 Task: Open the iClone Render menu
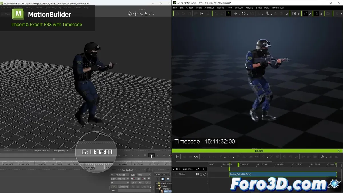(221, 8)
